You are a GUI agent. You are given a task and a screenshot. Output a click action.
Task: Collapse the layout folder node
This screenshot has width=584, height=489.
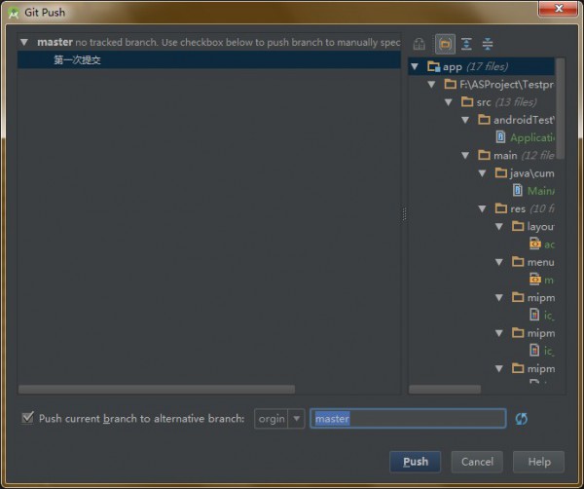[499, 226]
